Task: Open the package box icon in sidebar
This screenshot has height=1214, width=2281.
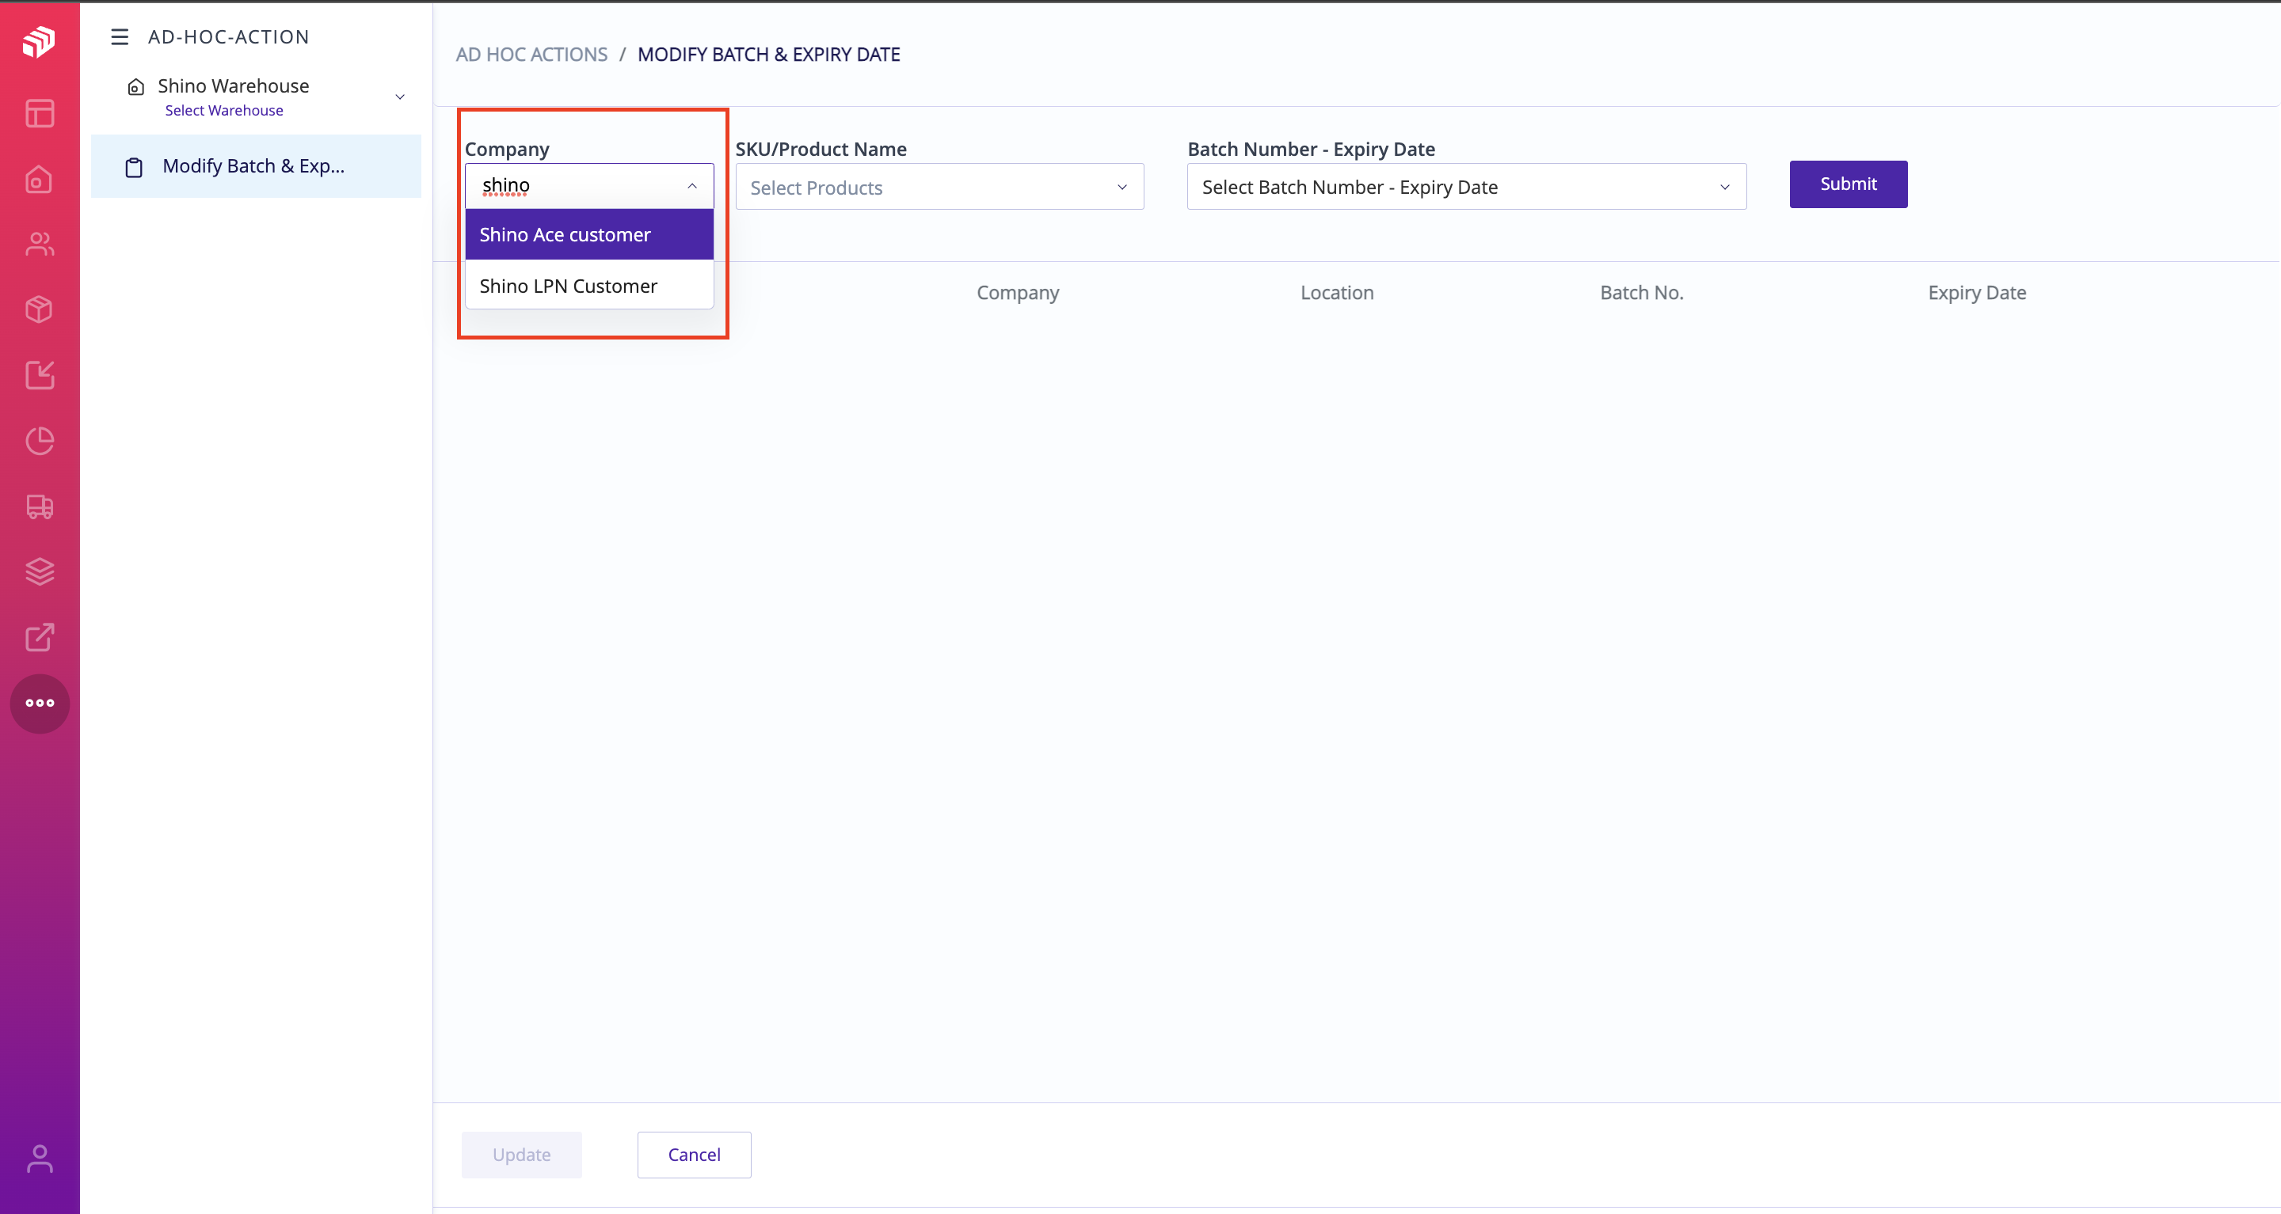Action: pyautogui.click(x=39, y=309)
